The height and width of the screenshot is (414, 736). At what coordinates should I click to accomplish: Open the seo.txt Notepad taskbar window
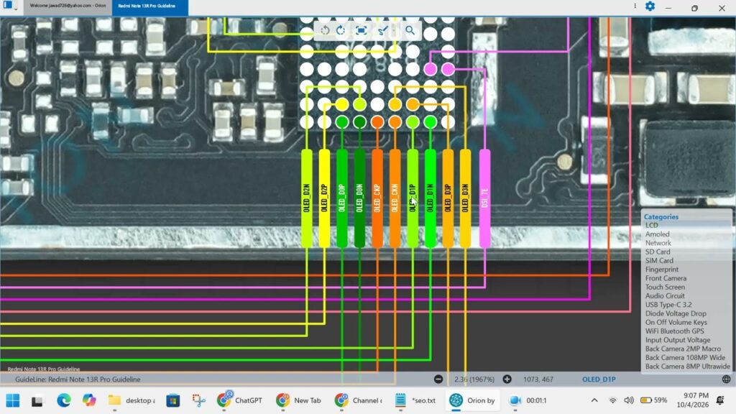[415, 400]
